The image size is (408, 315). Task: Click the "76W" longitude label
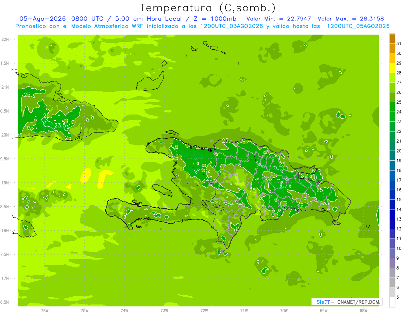[x=45, y=311]
